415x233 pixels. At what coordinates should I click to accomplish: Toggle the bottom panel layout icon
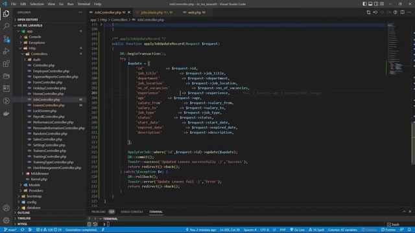tap(370, 4)
